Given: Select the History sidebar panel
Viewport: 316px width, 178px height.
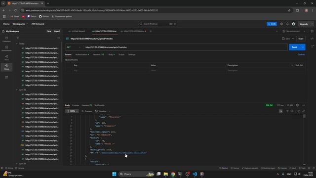Looking at the screenshot, I should click(x=6, y=67).
